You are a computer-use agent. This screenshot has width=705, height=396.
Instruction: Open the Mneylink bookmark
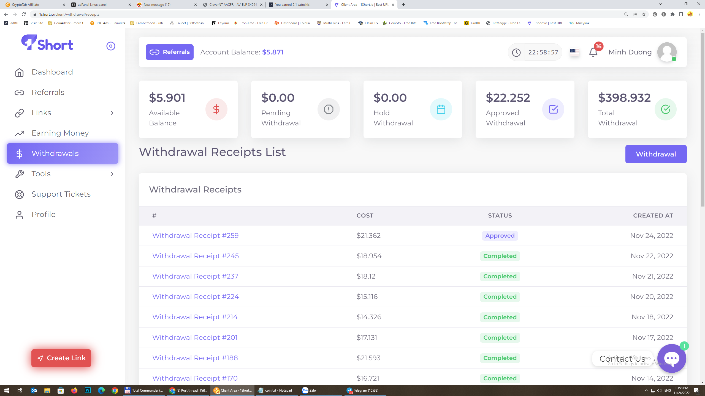(x=579, y=23)
